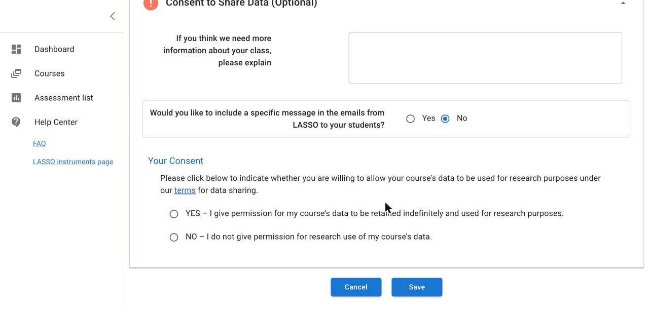Open the FAQ link
Viewport: 649px width, 310px height.
(40, 143)
